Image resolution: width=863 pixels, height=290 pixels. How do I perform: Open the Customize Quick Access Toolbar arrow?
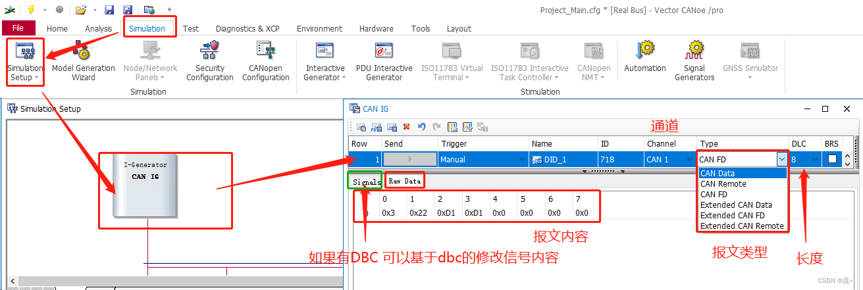click(x=169, y=10)
